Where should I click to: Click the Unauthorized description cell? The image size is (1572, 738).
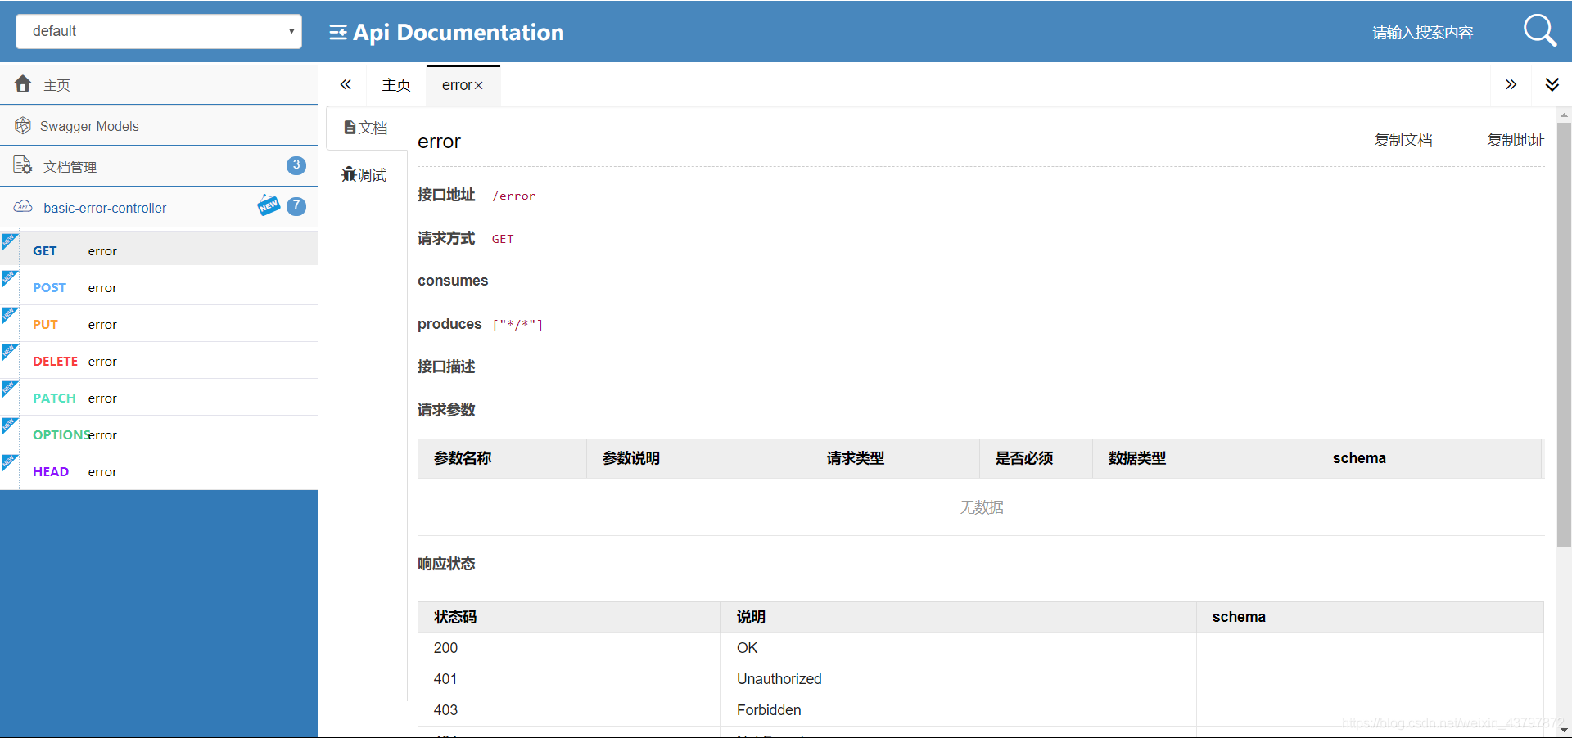tap(958, 679)
